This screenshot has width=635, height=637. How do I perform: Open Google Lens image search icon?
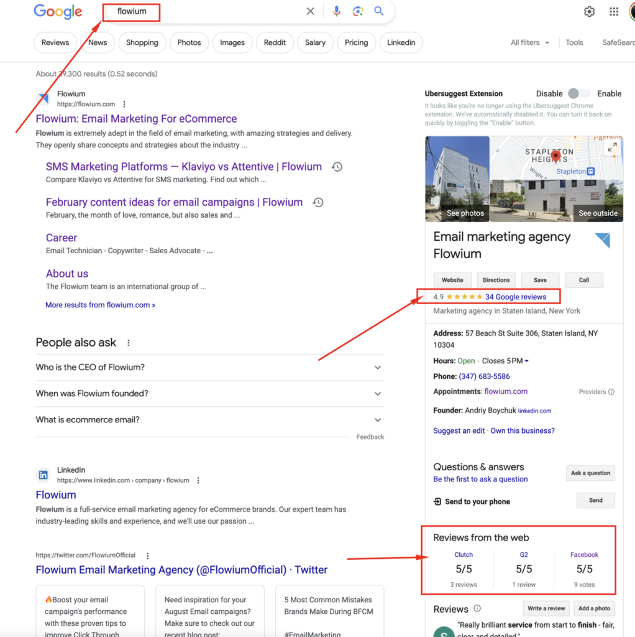point(357,11)
